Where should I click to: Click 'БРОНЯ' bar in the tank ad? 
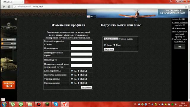pyautogui.click(x=9, y=43)
